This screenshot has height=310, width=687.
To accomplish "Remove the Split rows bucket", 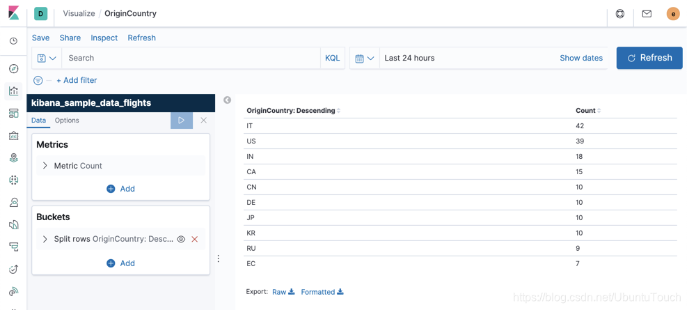I will [x=195, y=239].
